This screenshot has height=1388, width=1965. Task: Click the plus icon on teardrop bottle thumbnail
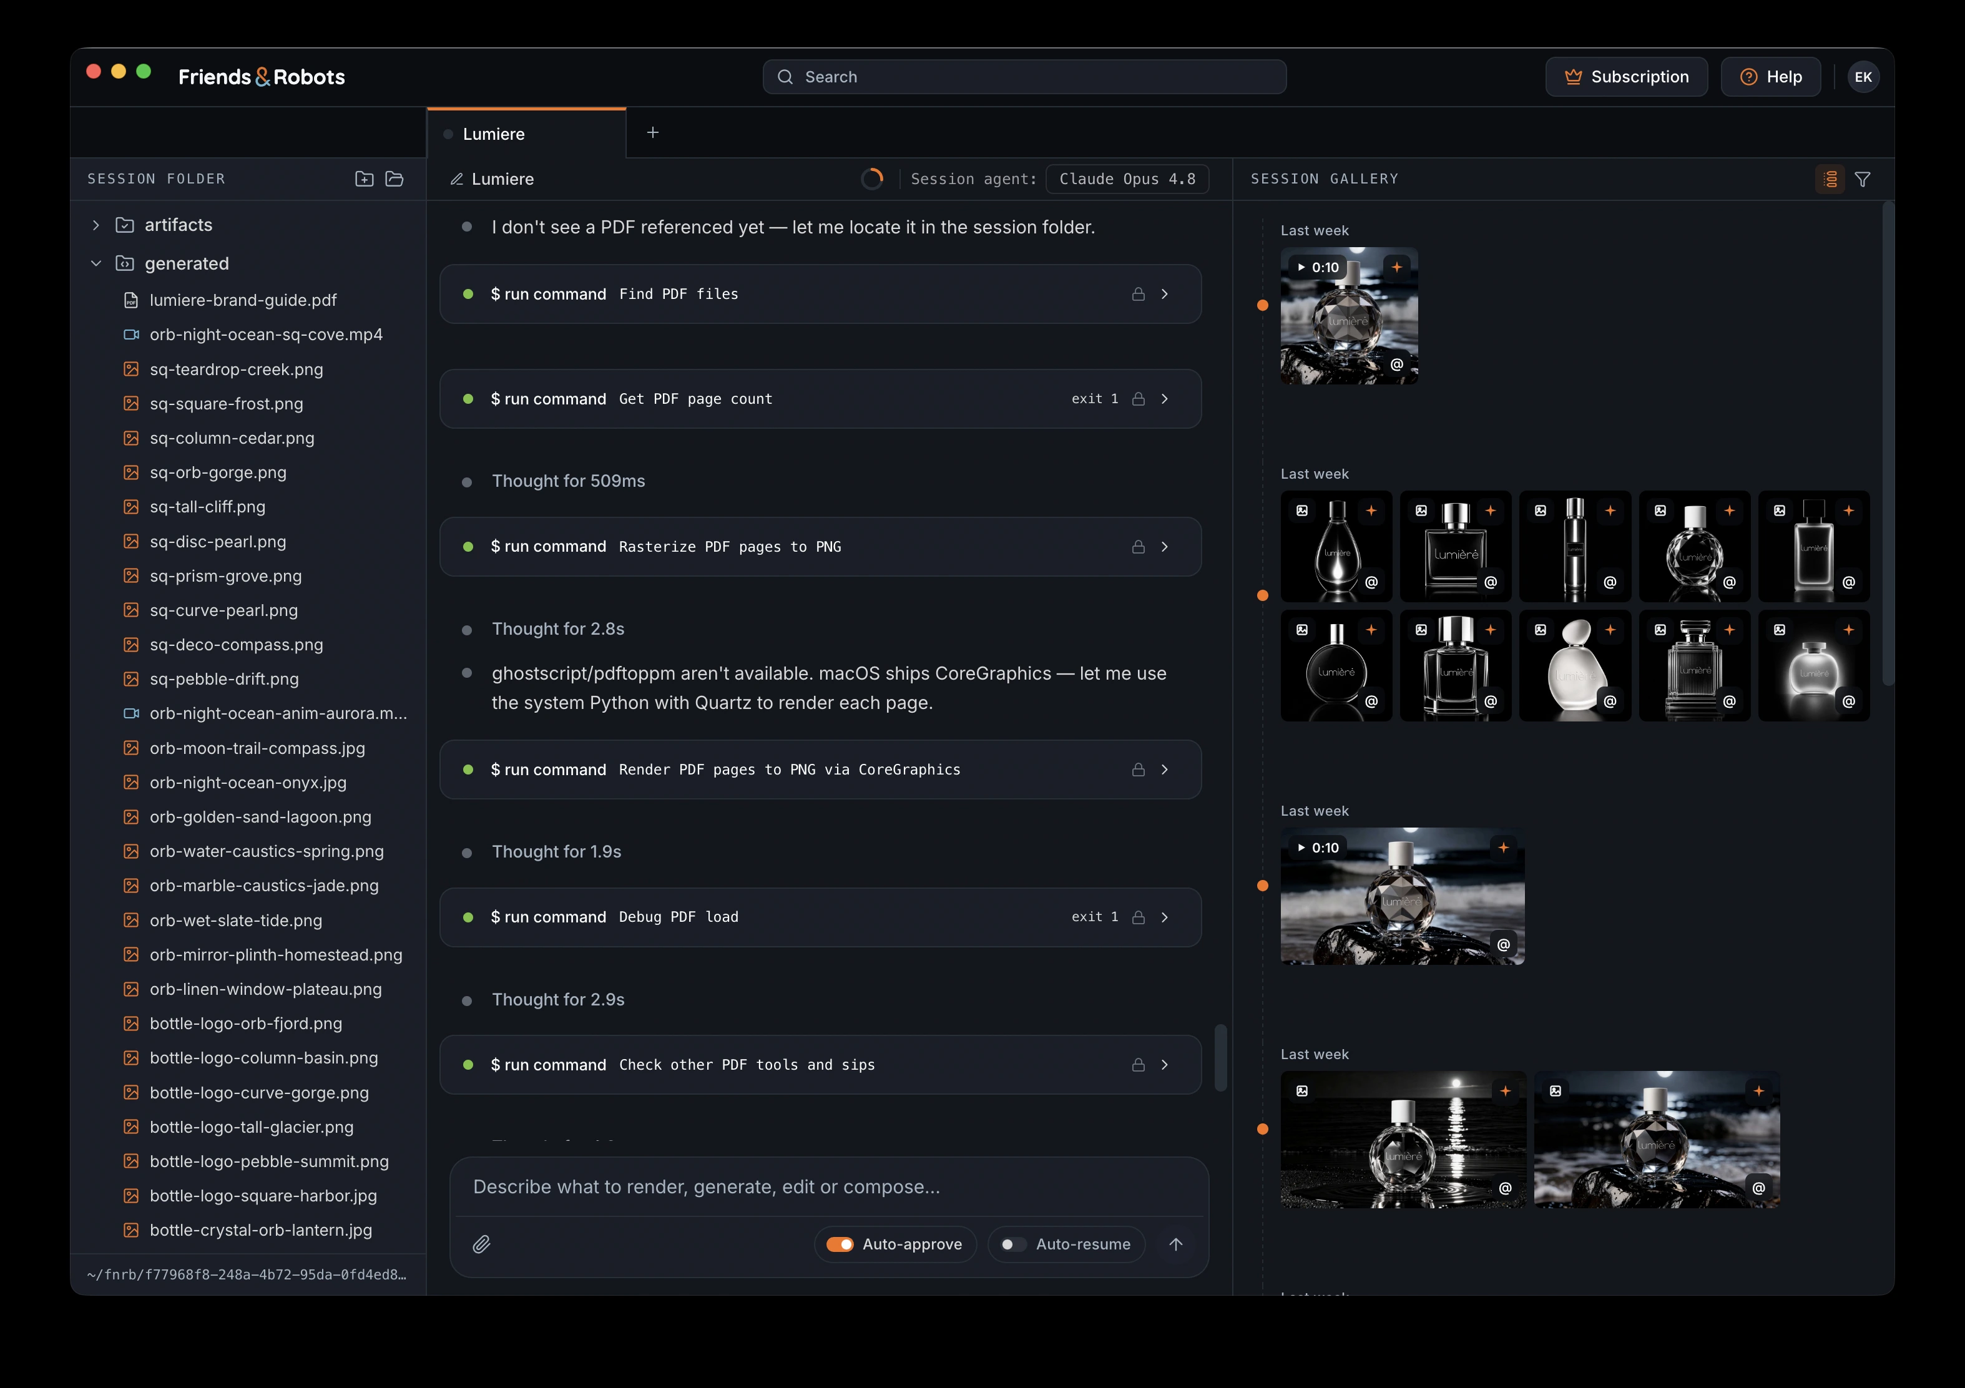point(1371,510)
